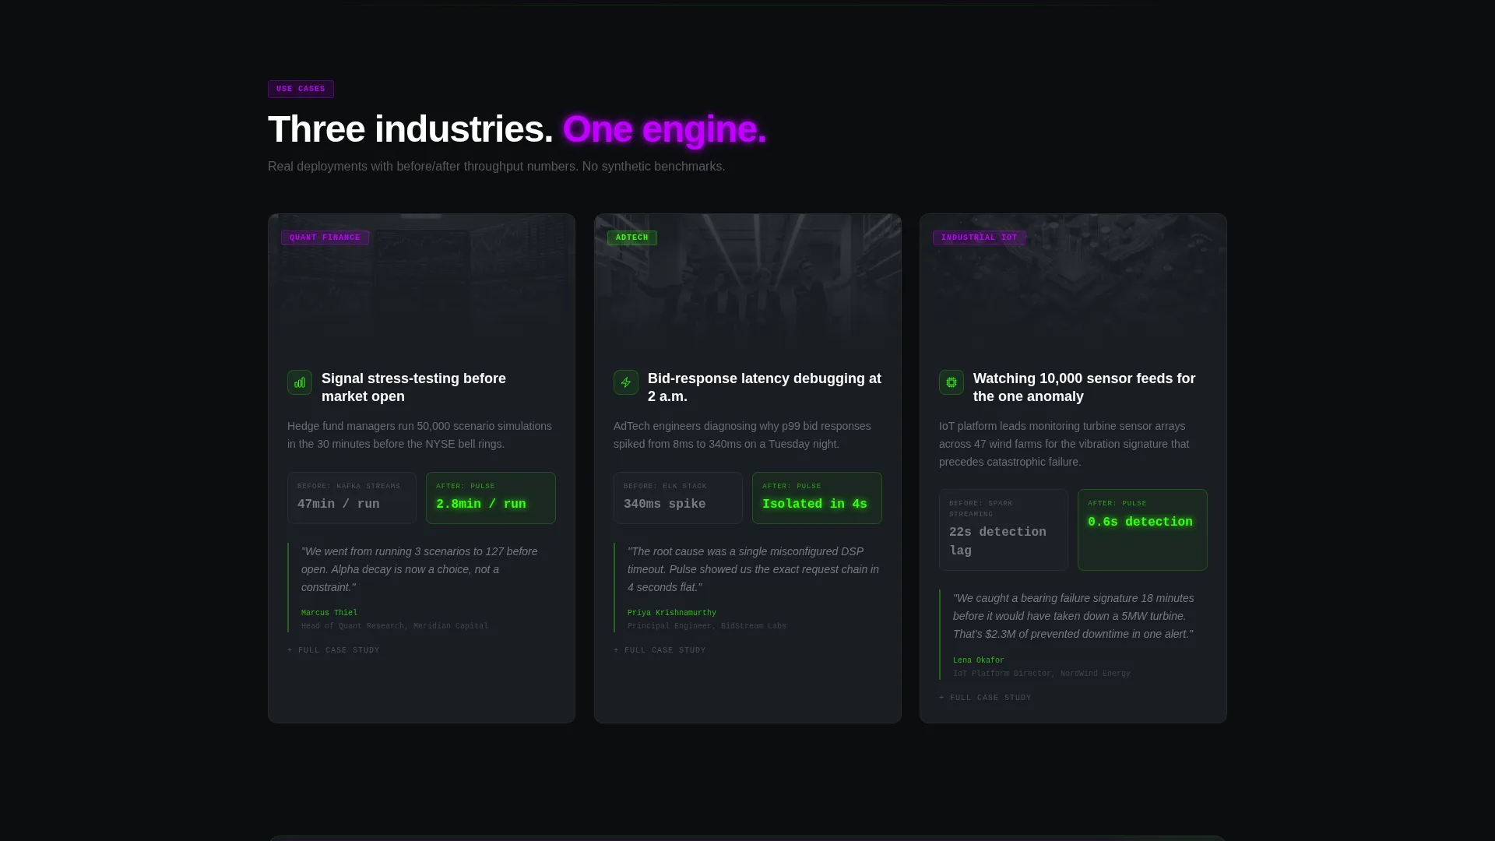Select the INDUSTRIAL IOT tag
Screen dimensions: 1495x841
click(x=979, y=238)
